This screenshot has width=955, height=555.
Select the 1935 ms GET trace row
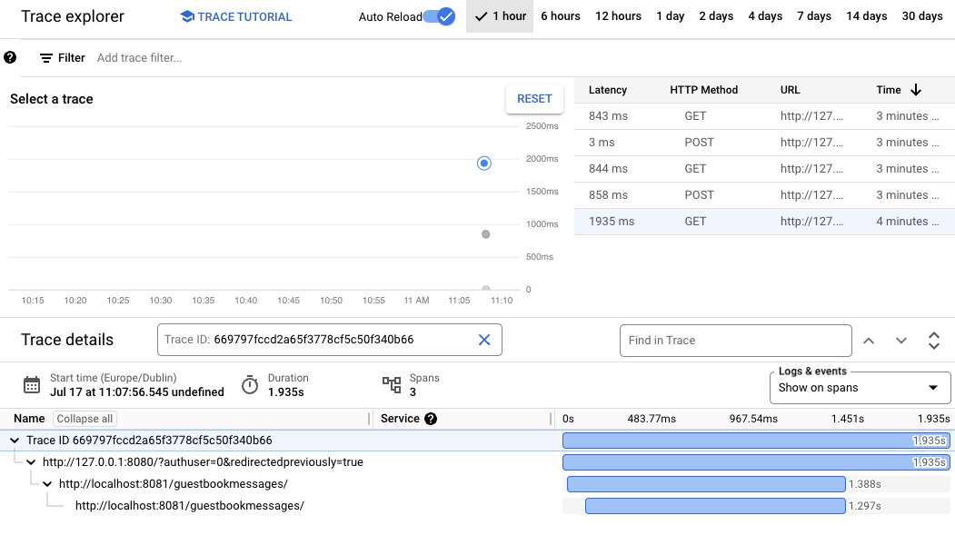(763, 221)
